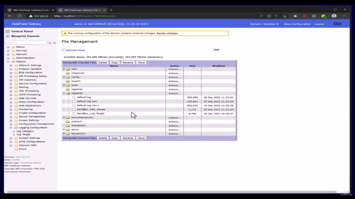Image resolution: width=355 pixels, height=199 pixels.
Task: Click the Logout link
Action: pyautogui.click(x=319, y=24)
